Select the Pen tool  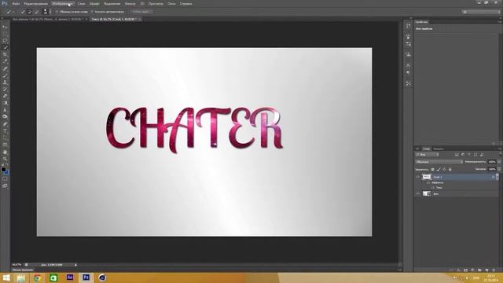[5, 124]
